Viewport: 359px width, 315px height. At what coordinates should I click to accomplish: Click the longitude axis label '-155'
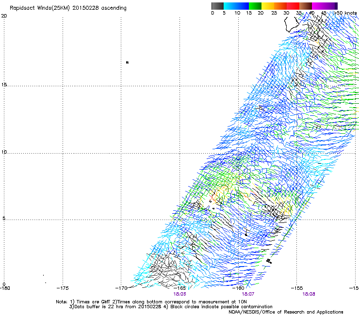coord(297,288)
